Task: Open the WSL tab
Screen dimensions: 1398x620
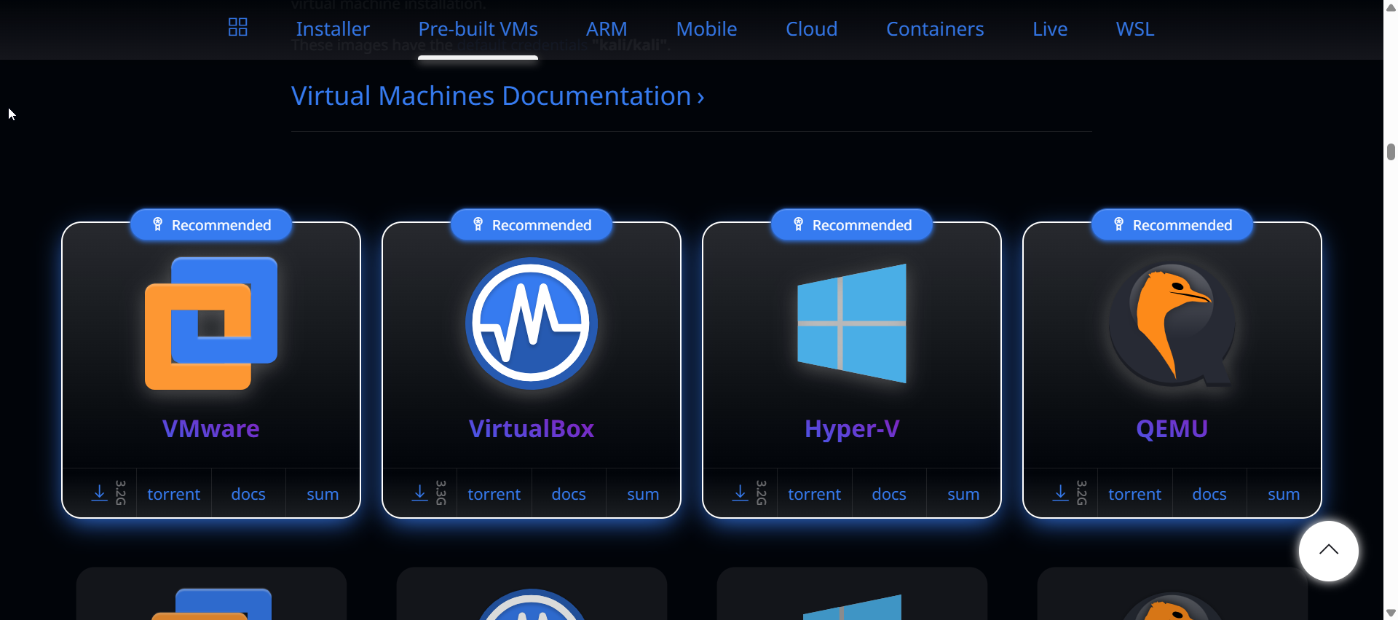Action: tap(1135, 29)
